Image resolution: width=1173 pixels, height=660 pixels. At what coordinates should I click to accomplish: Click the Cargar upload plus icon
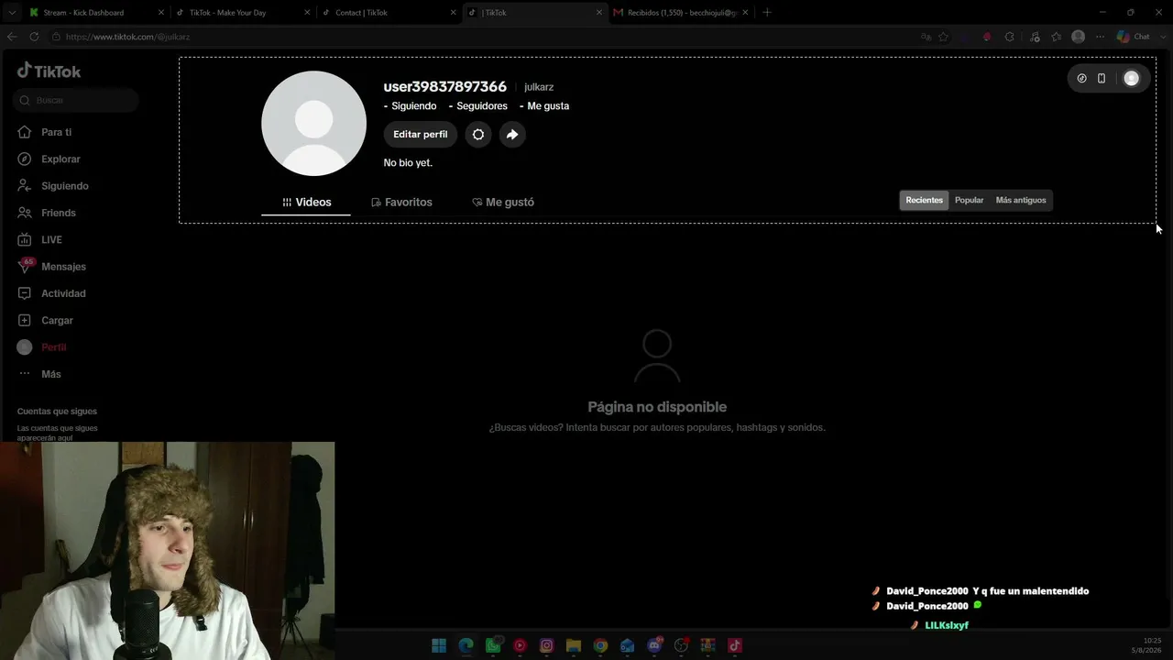tap(25, 320)
